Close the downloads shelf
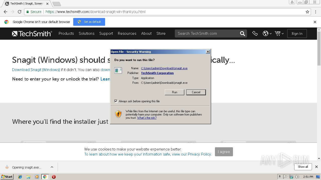This screenshot has height=180, width=321. tap(316, 167)
